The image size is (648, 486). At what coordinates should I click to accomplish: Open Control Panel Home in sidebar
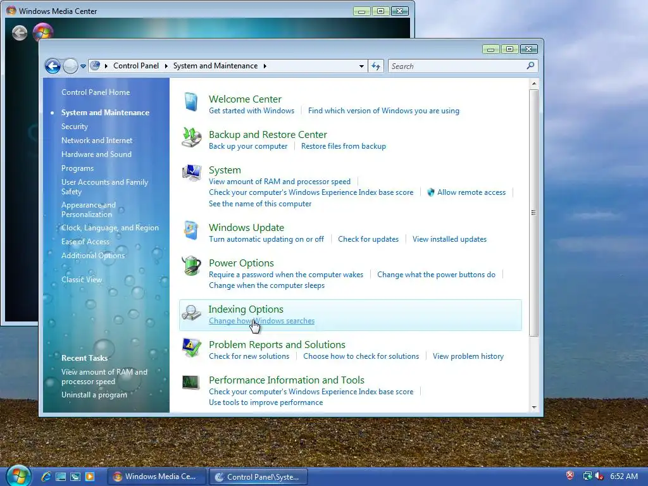click(96, 92)
